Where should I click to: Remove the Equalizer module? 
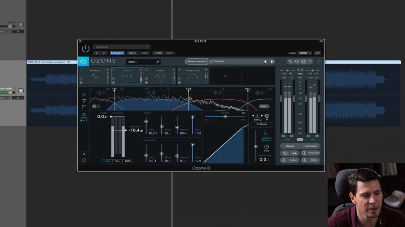tap(108, 70)
